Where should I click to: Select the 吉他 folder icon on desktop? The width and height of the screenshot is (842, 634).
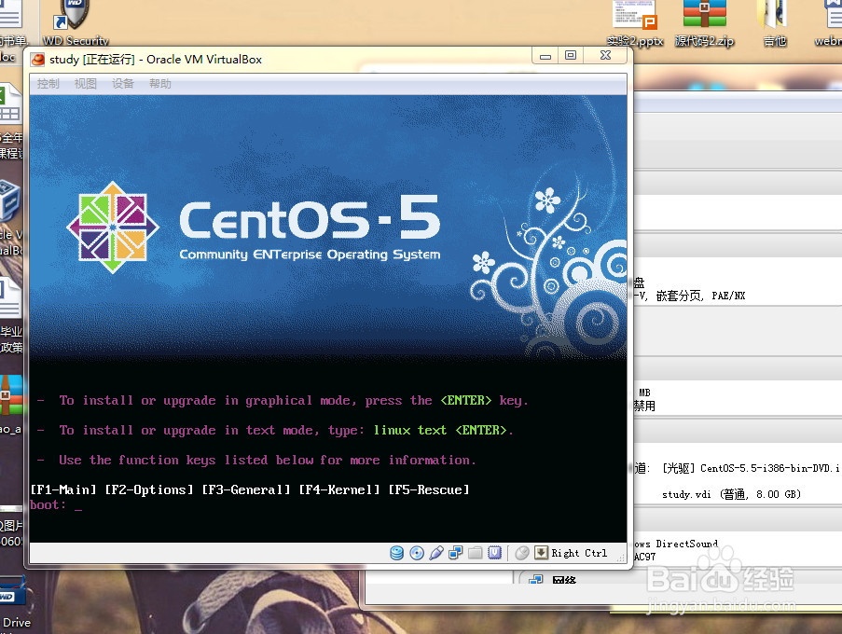click(774, 22)
